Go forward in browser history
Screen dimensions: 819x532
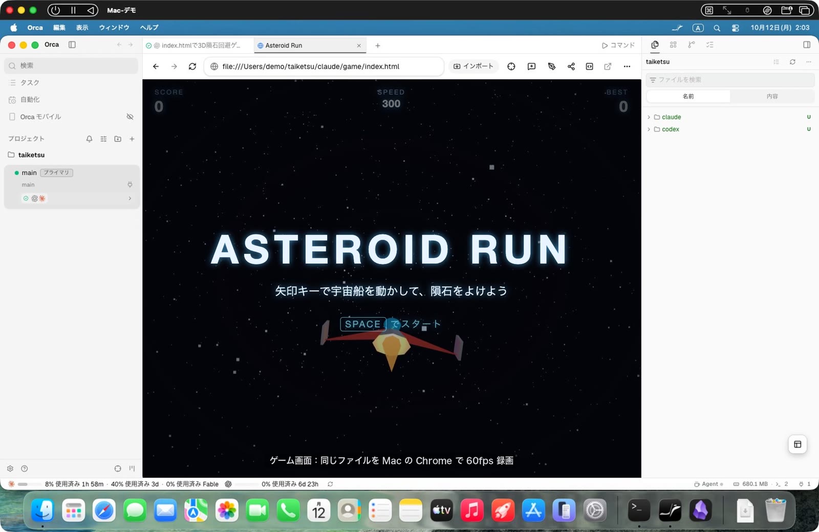(x=174, y=66)
